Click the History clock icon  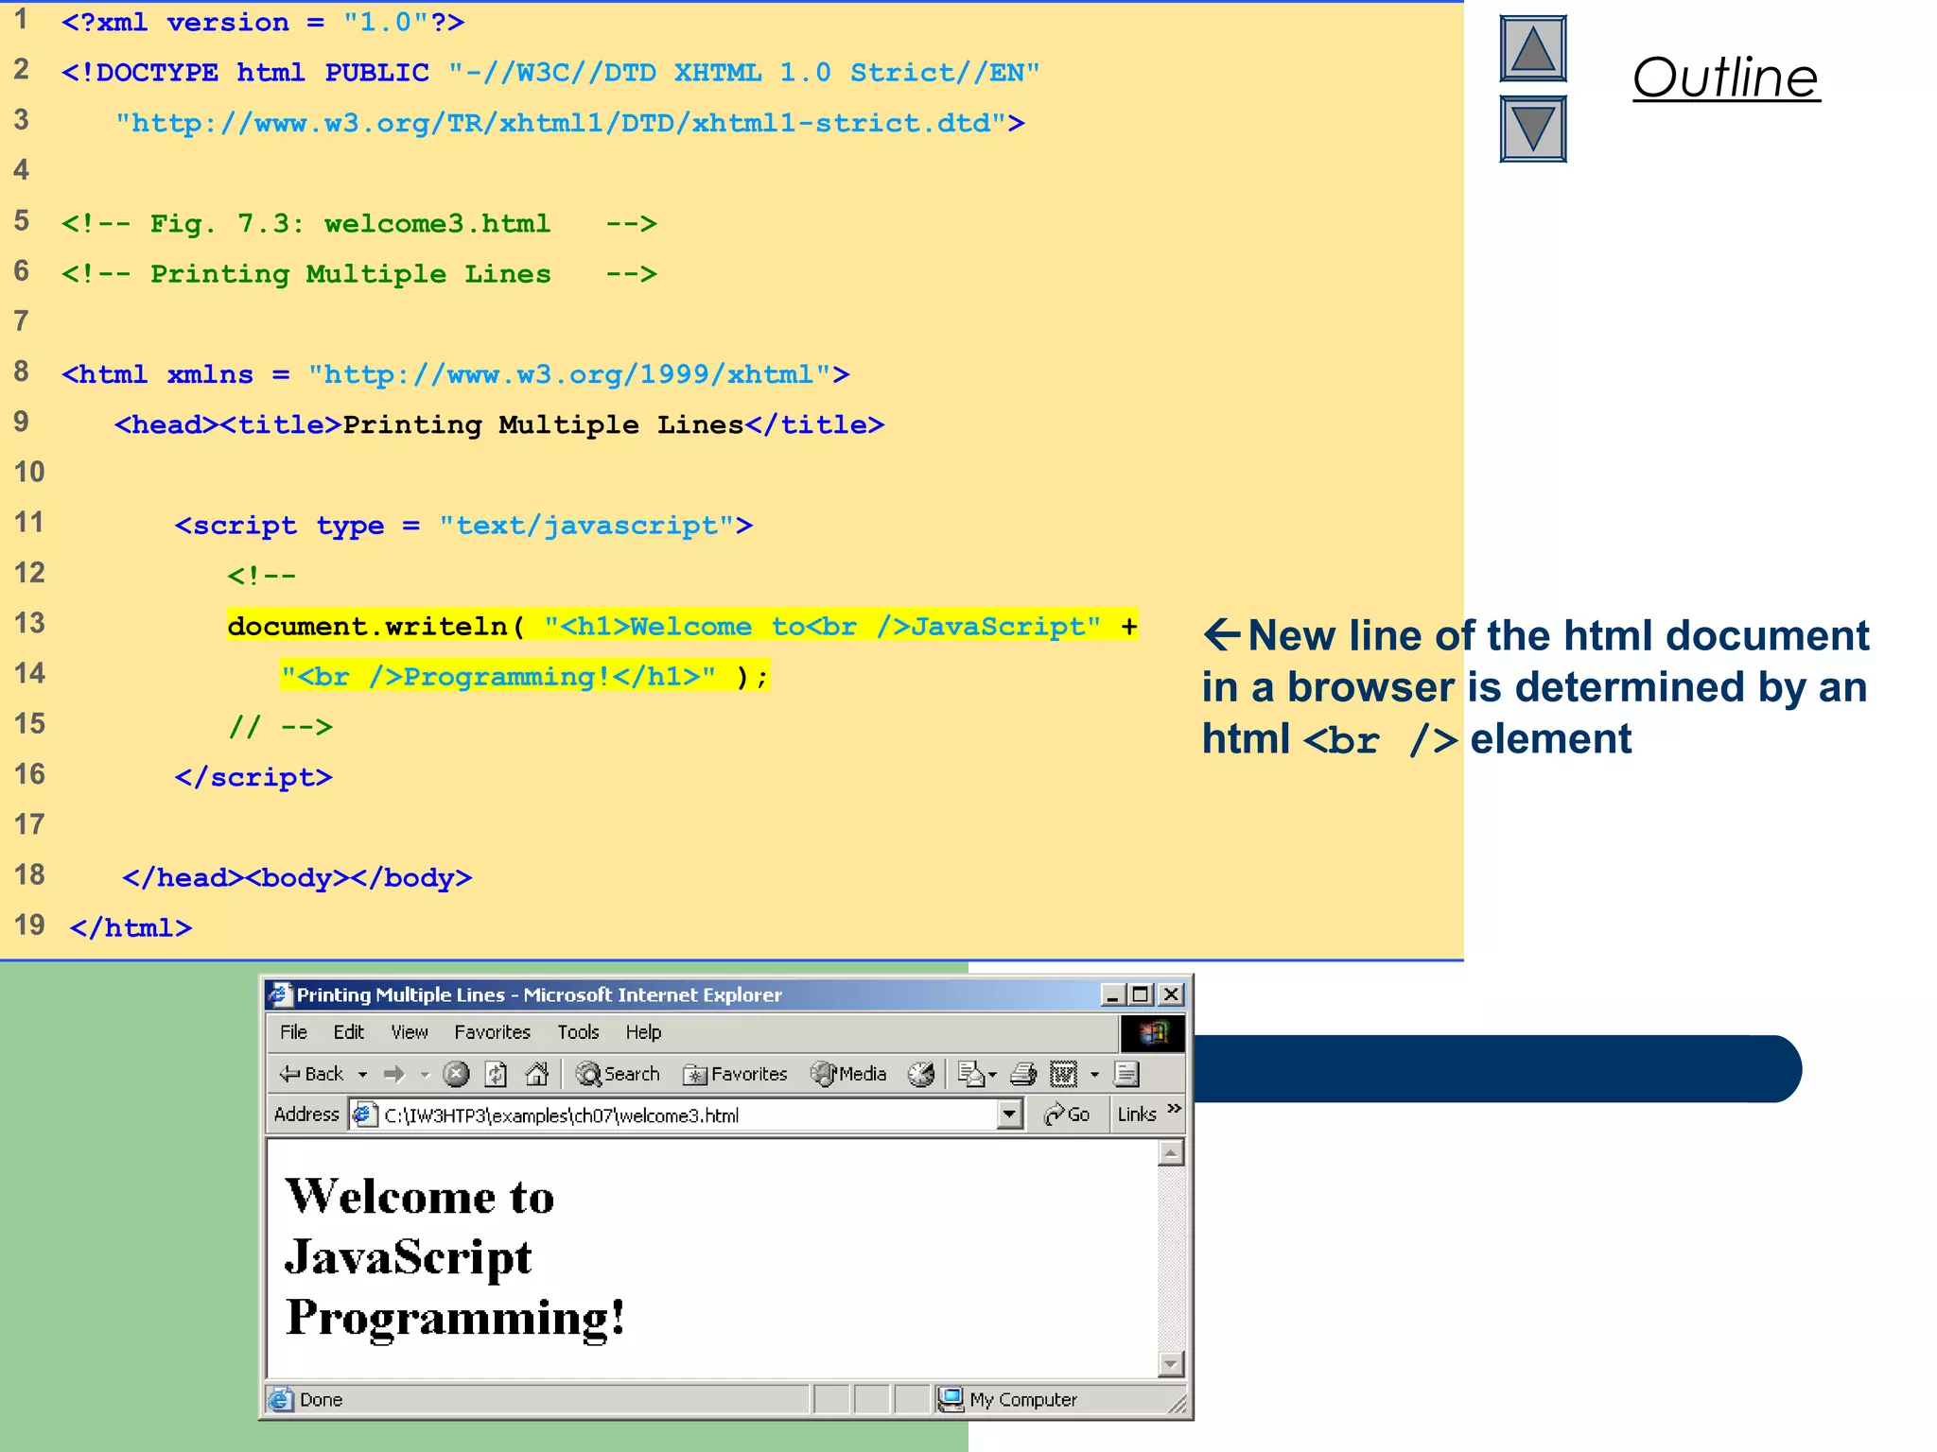[x=921, y=1074]
